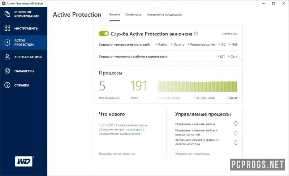Open the 18/02/2019 news article link
This screenshot has height=176, width=289.
click(123, 129)
